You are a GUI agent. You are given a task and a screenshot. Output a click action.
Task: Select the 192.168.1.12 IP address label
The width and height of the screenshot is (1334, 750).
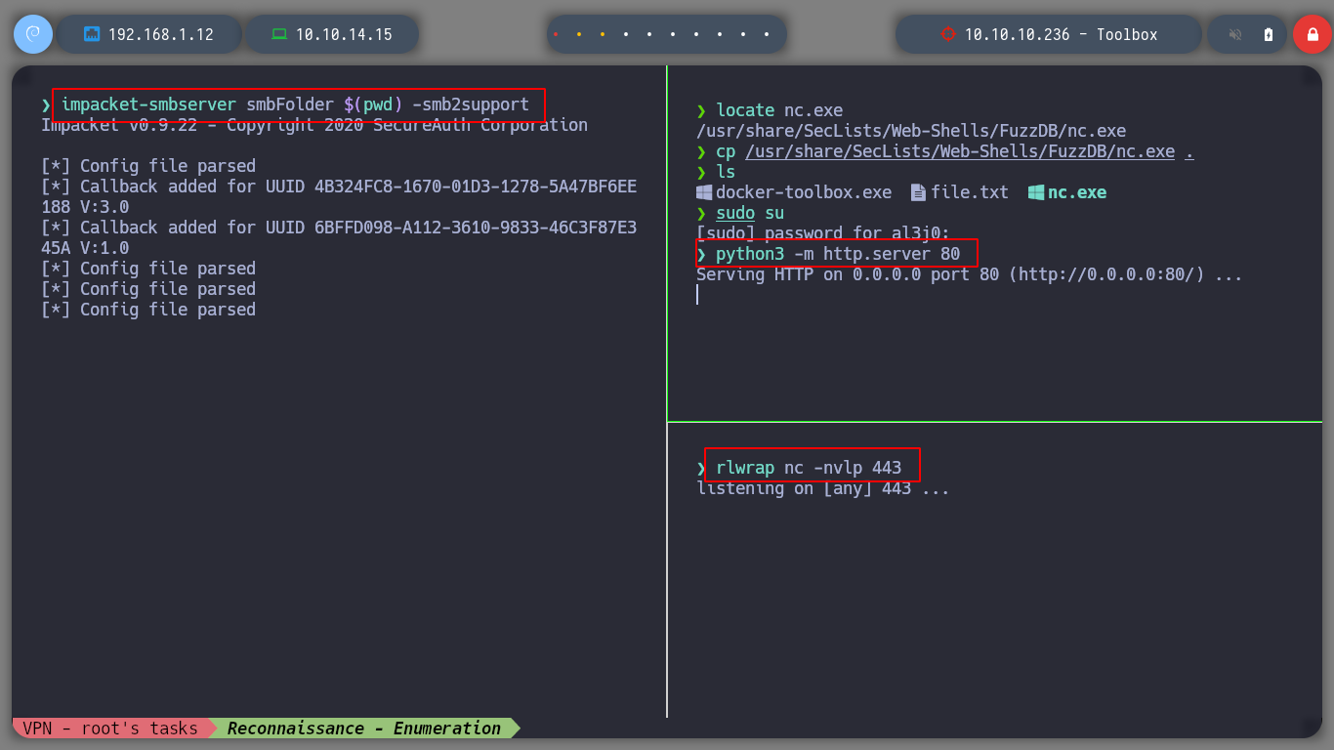[x=161, y=34]
